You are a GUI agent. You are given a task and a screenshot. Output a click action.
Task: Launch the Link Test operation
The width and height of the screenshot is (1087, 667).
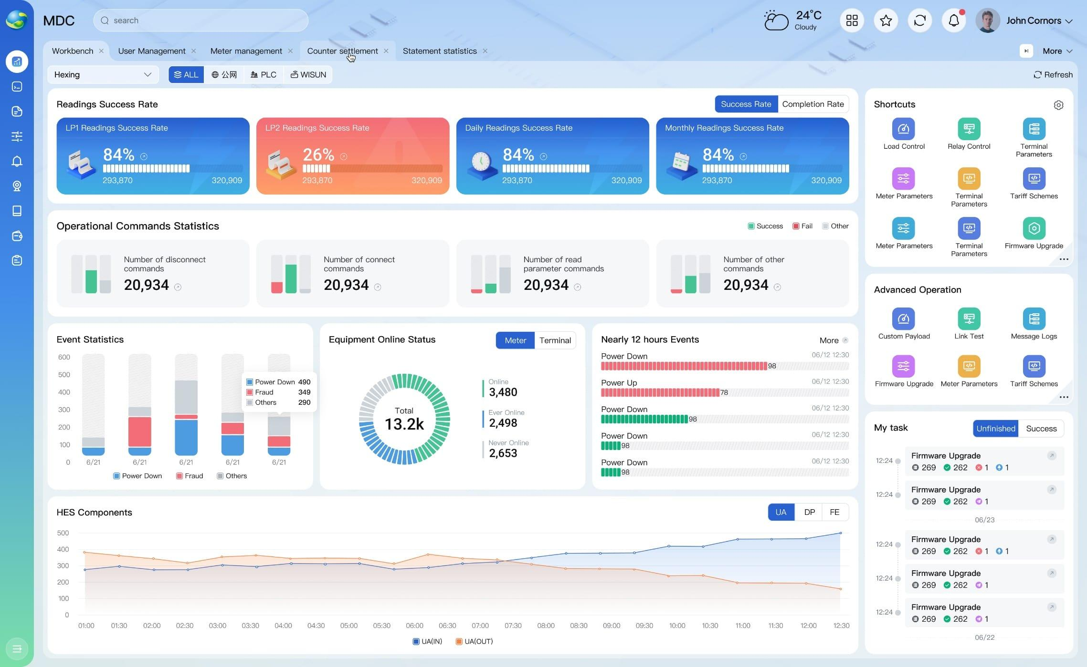(x=969, y=319)
